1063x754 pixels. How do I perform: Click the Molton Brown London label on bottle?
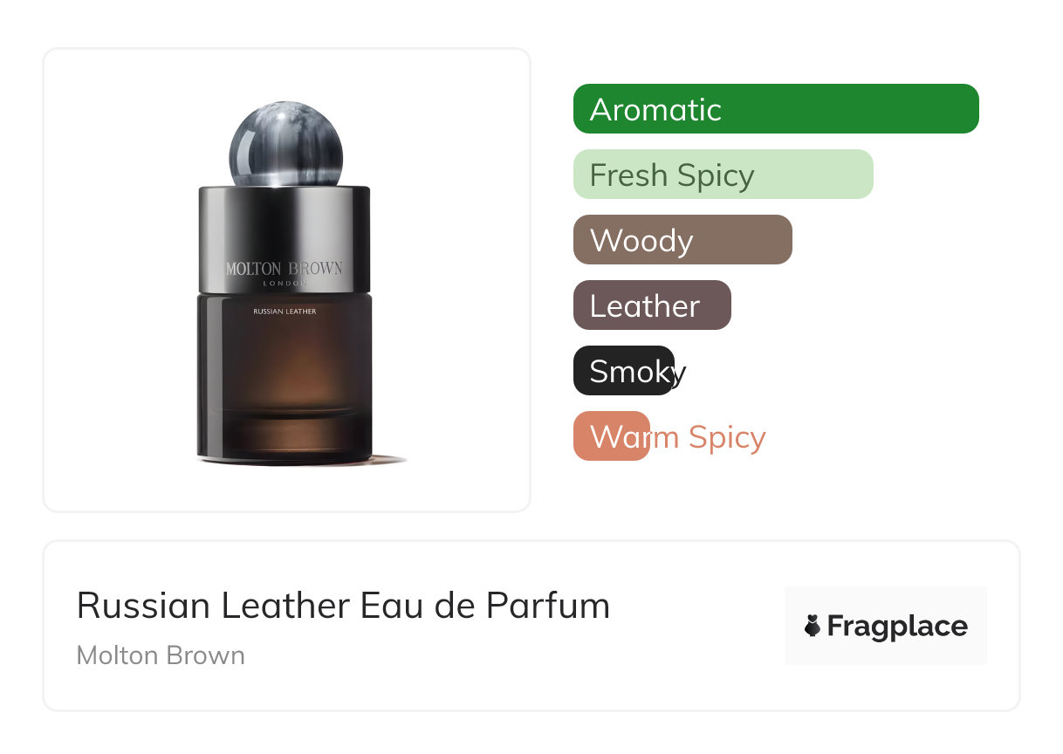click(285, 272)
